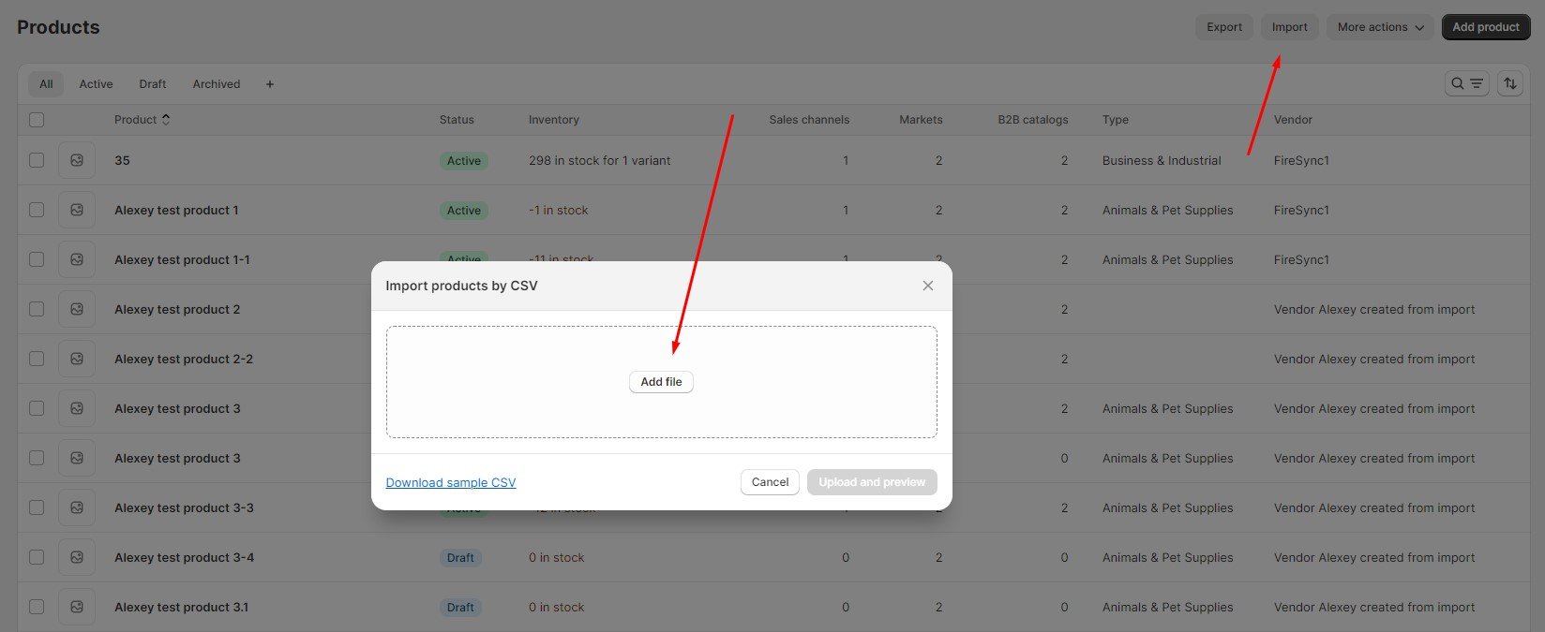Click 'Business & Industrial' type cell
This screenshot has height=632, width=1545.
click(x=1162, y=160)
